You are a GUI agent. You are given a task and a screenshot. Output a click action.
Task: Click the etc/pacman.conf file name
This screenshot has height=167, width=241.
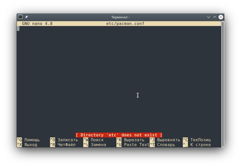coord(125,24)
